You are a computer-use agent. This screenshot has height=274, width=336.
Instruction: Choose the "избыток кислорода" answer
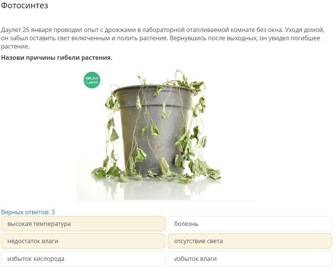83,259
